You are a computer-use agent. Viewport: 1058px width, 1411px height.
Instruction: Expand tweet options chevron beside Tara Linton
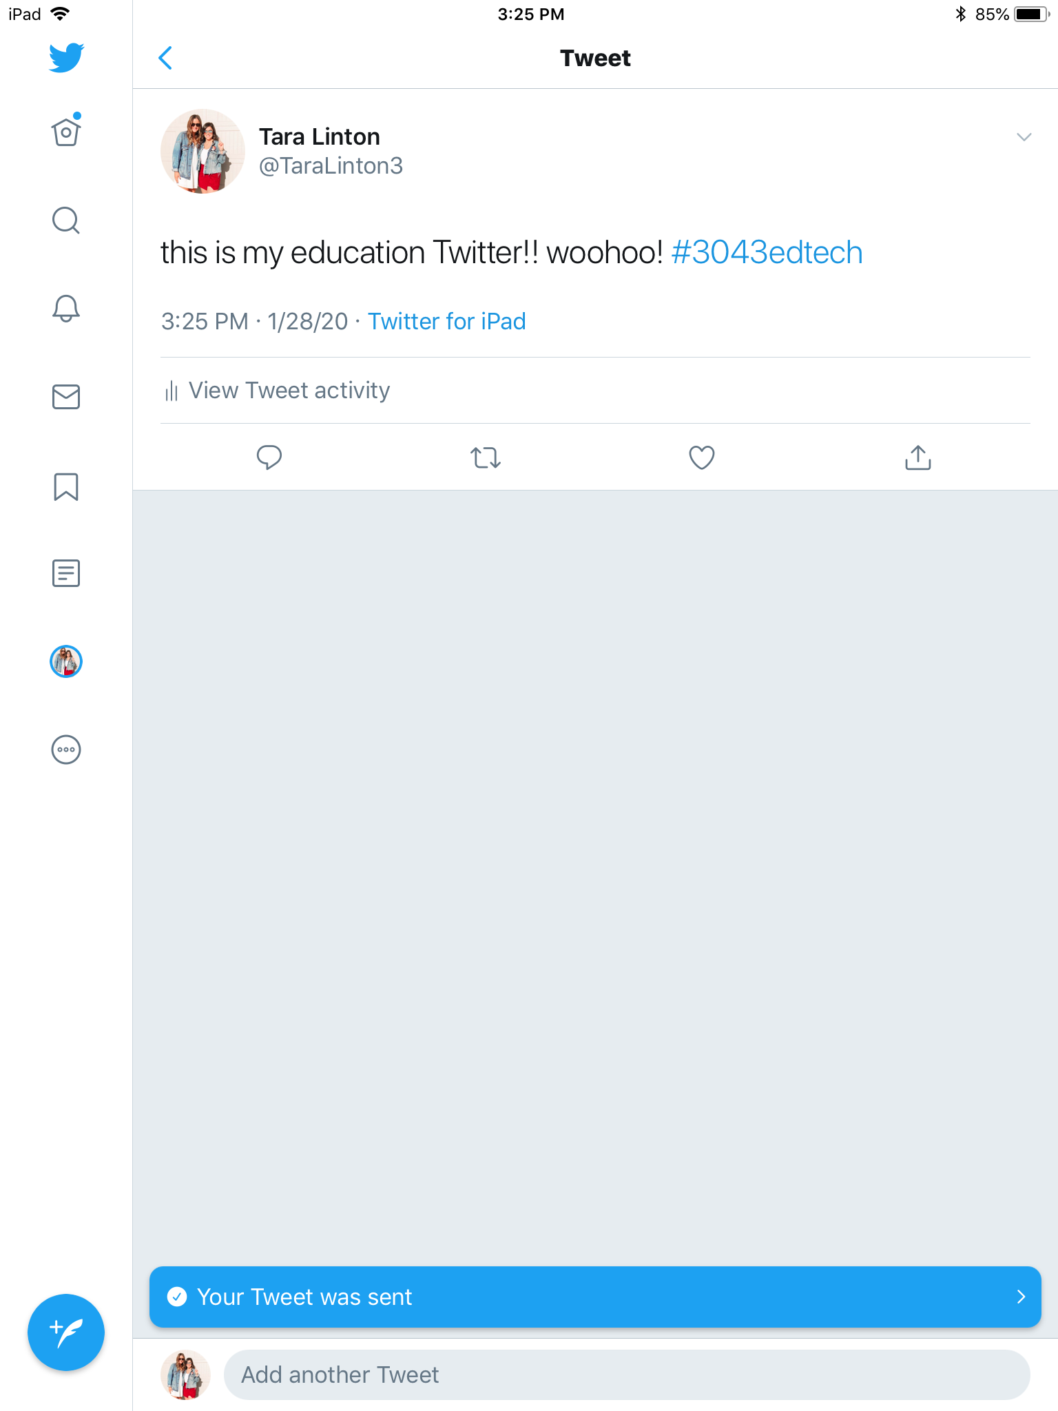1024,137
